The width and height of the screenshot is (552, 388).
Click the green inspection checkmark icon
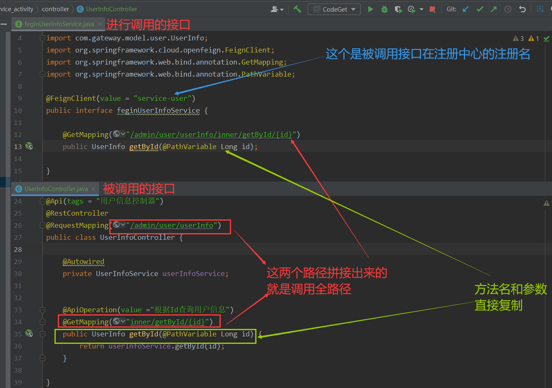(547, 39)
